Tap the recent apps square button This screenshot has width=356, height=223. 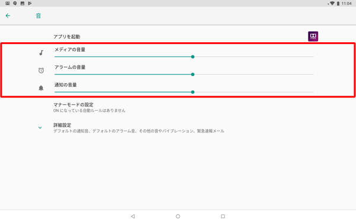[x=223, y=216]
